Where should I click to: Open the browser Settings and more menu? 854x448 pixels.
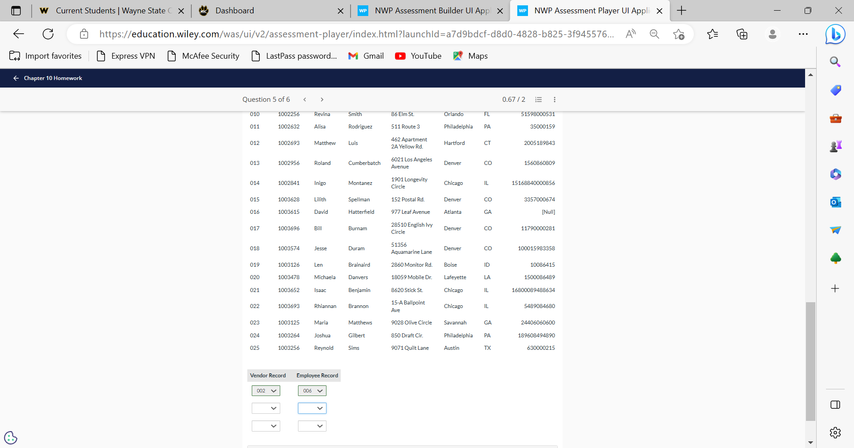coord(803,34)
